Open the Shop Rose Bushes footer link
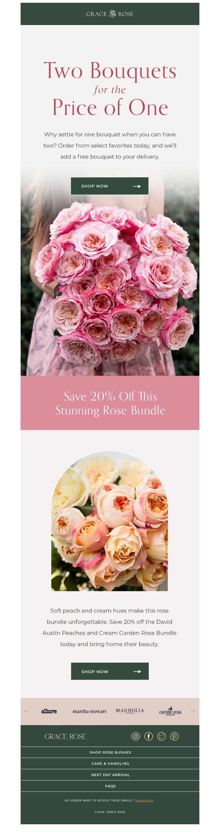Screen dimensions: 220x835 [110, 752]
